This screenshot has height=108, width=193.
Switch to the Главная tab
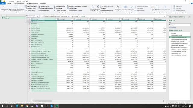coord(9,4)
